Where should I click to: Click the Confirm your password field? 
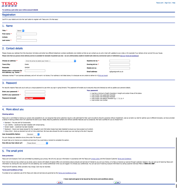pos(35,95)
